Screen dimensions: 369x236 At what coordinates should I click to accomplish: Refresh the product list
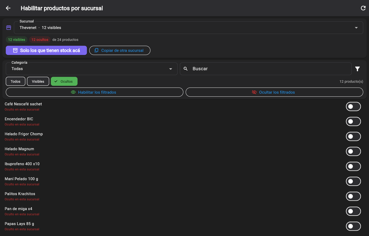tap(363, 8)
